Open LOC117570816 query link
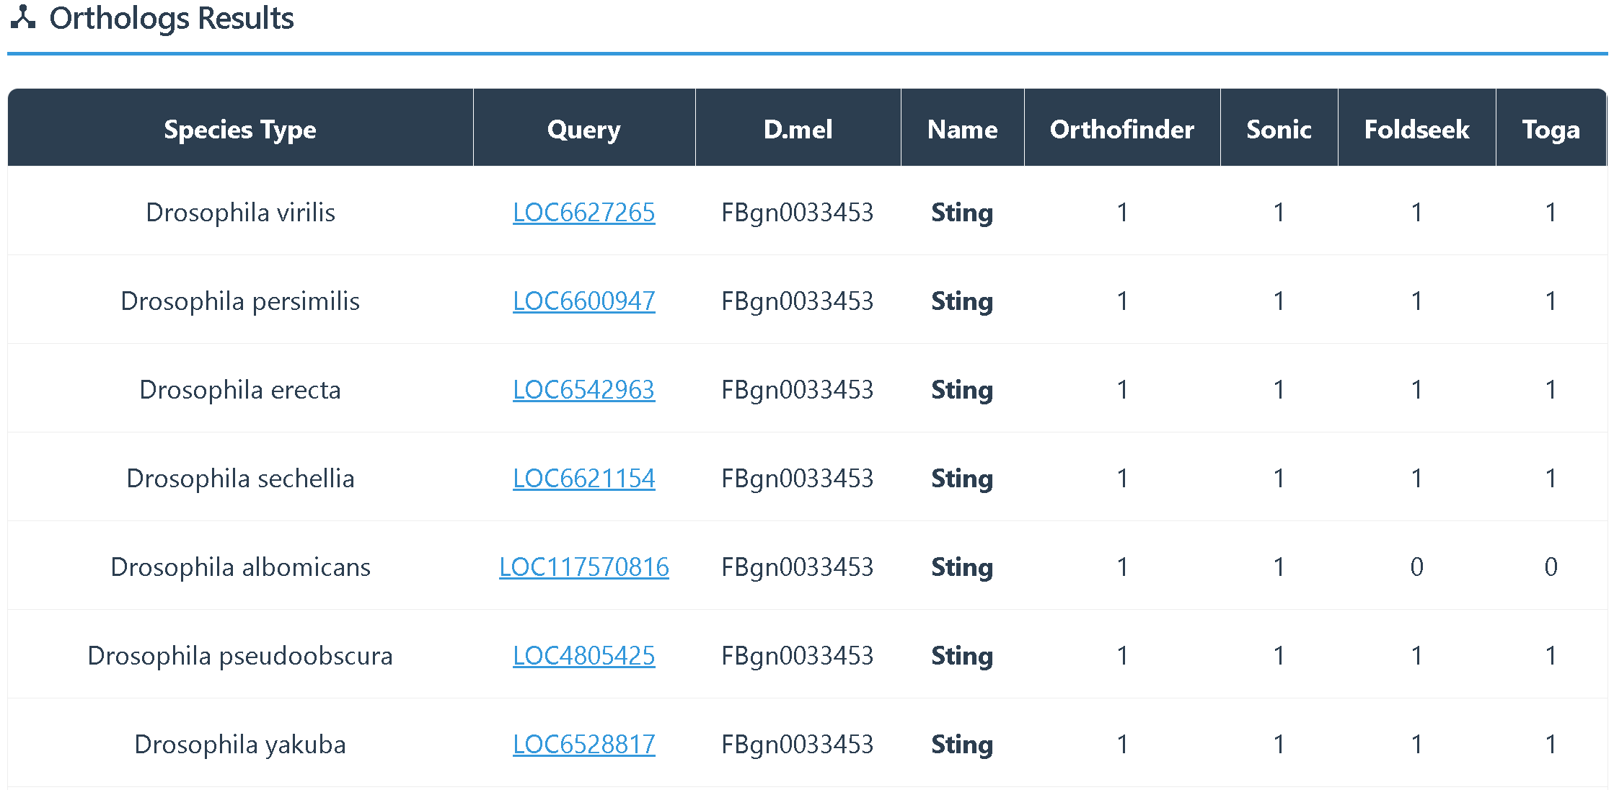 coord(583,567)
